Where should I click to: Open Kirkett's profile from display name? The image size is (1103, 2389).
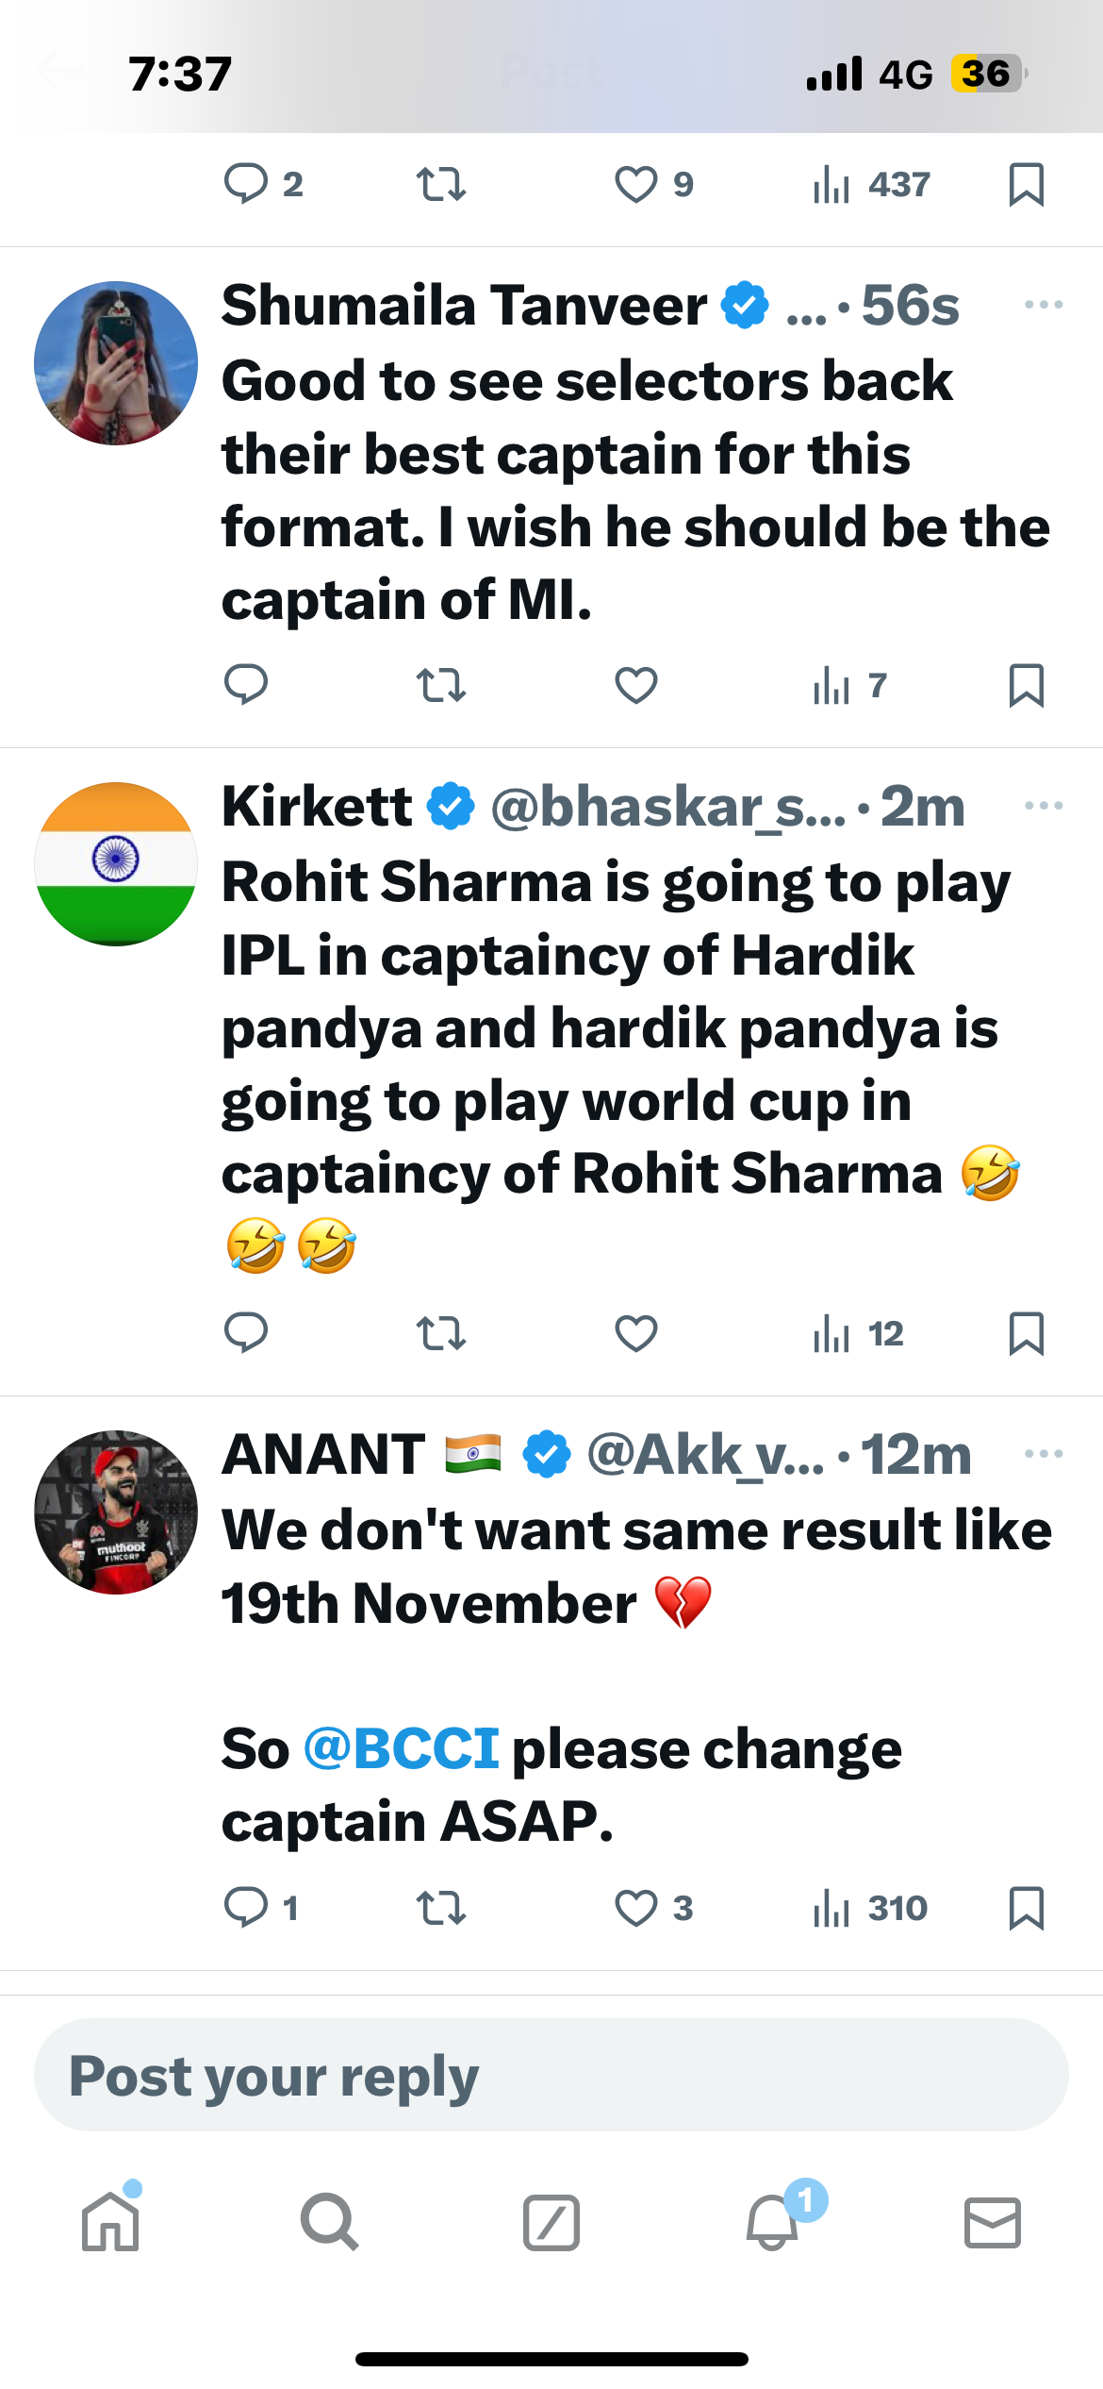point(317,807)
